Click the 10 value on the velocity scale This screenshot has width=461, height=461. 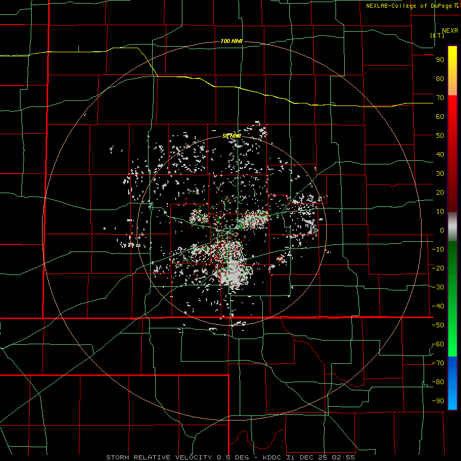coord(440,212)
